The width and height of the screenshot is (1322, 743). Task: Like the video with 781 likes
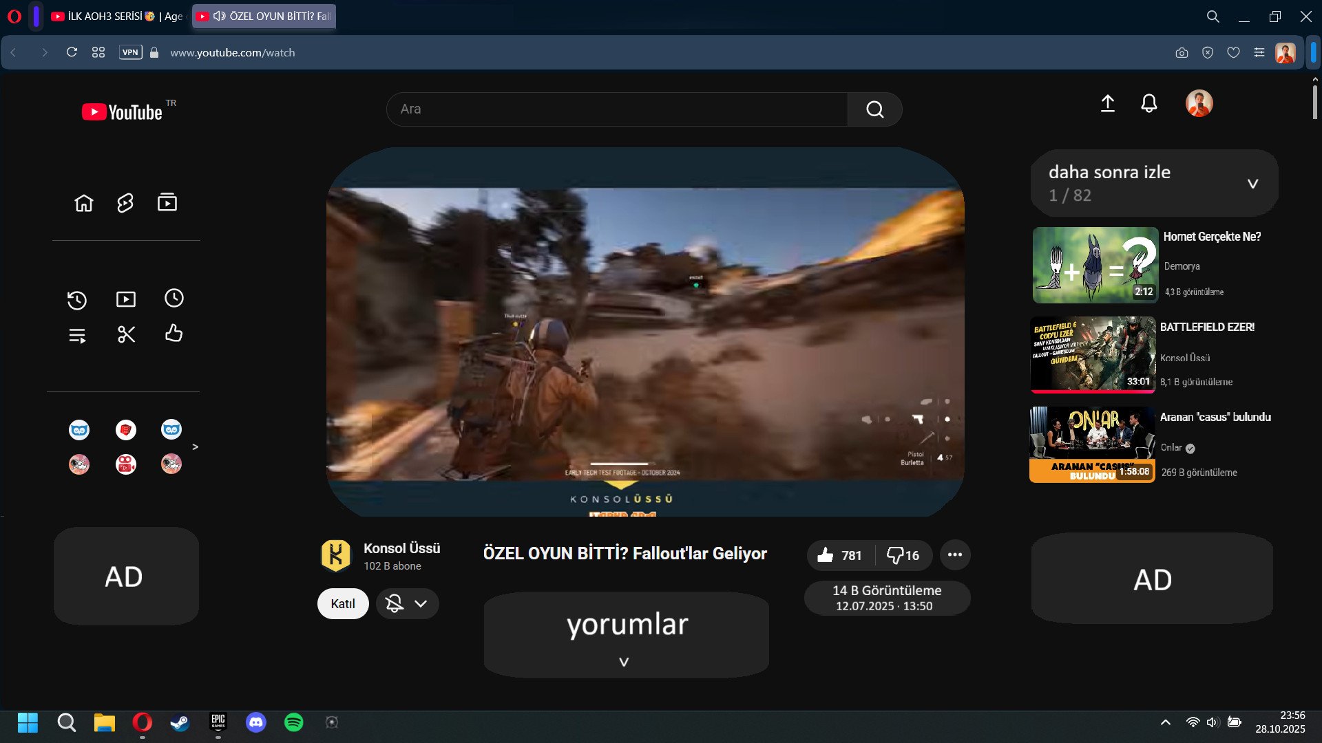(x=839, y=555)
